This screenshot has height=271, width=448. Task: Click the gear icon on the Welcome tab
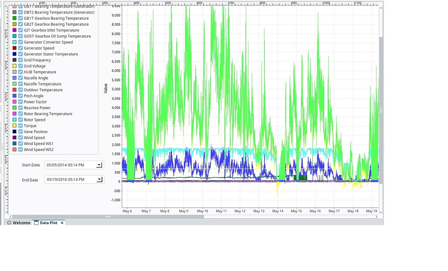pyautogui.click(x=9, y=223)
